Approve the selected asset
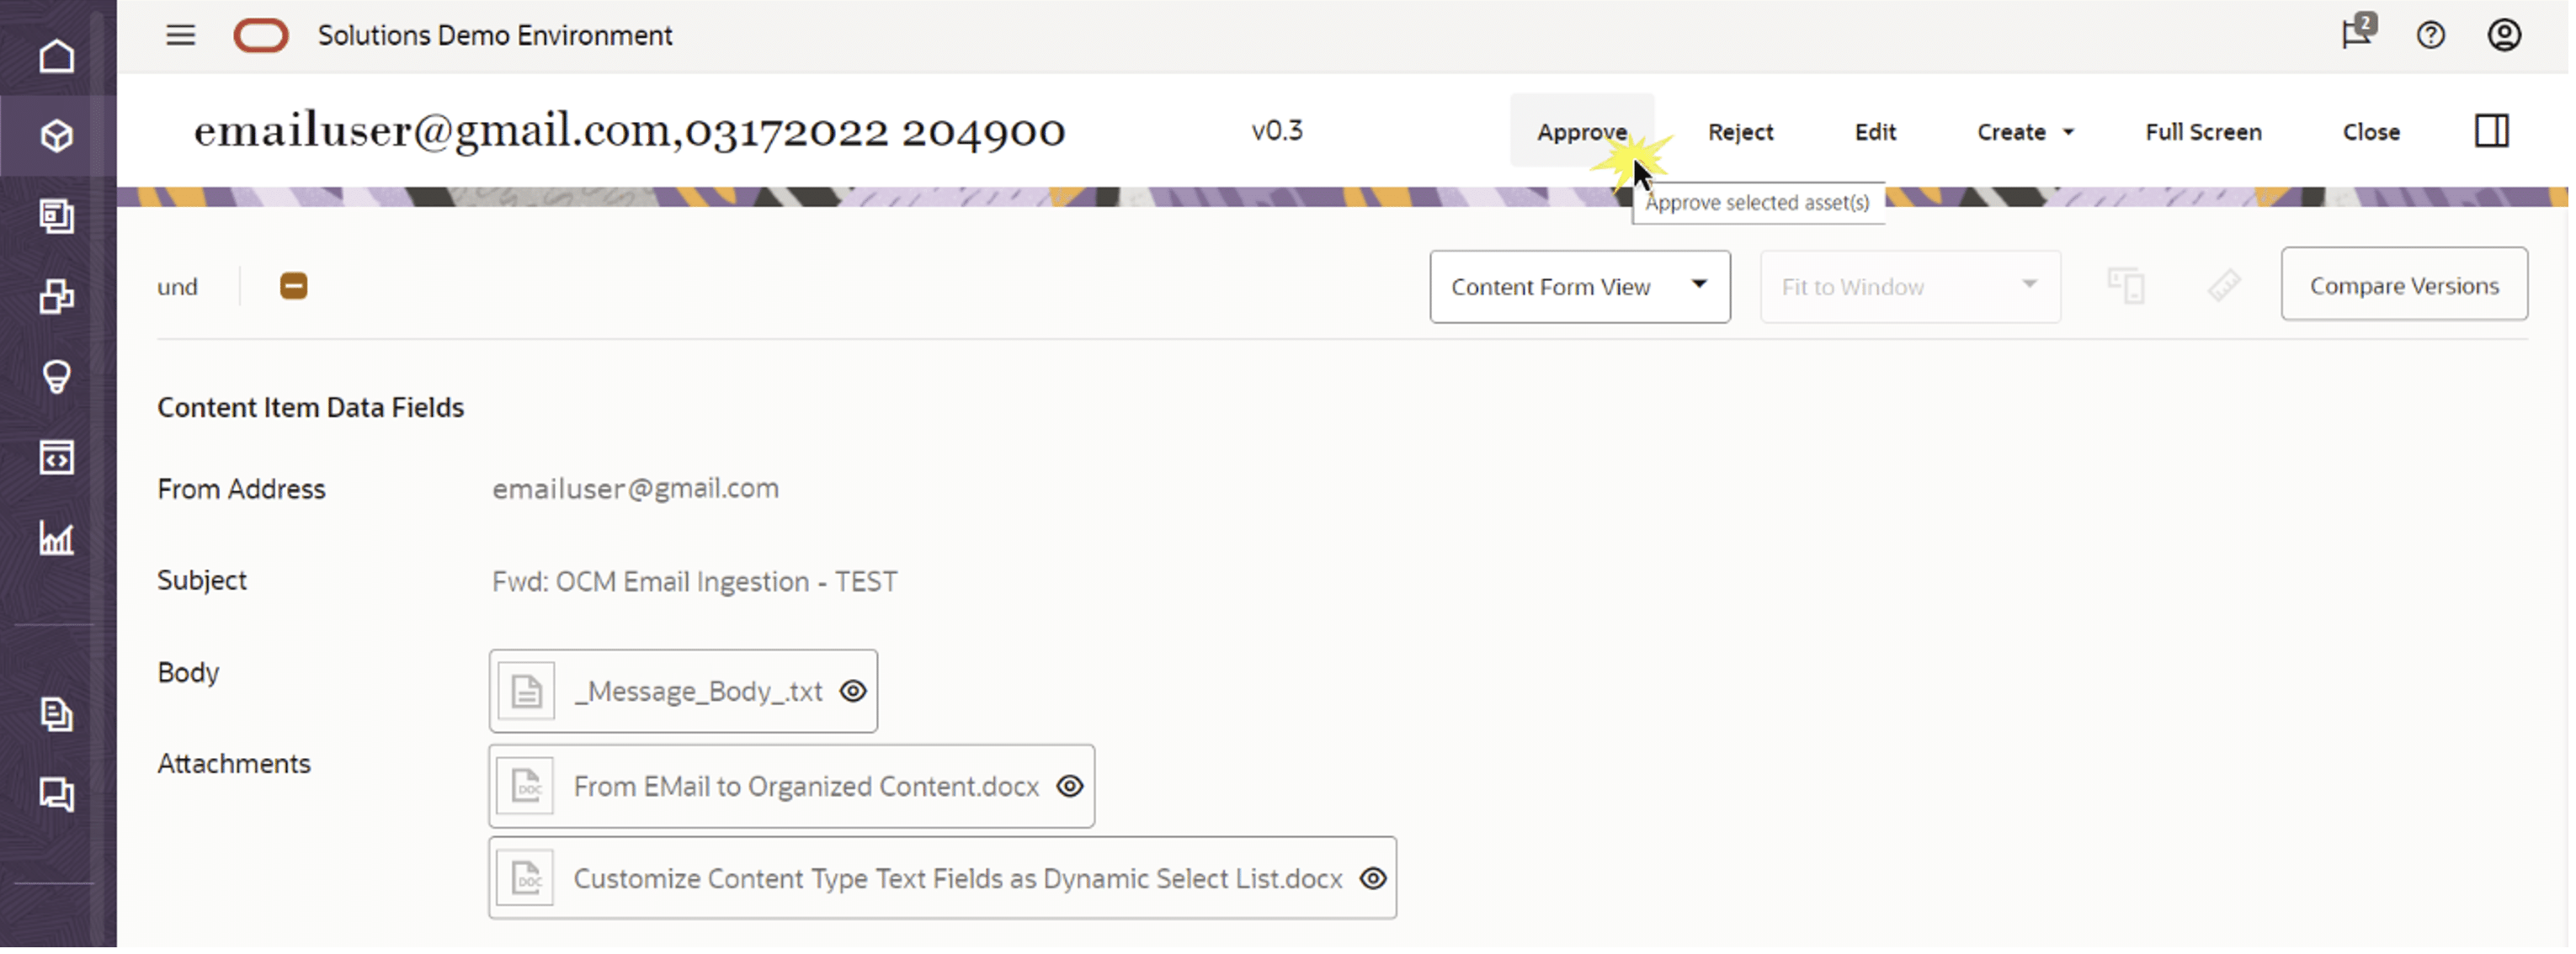The width and height of the screenshot is (2576, 954). tap(1582, 132)
